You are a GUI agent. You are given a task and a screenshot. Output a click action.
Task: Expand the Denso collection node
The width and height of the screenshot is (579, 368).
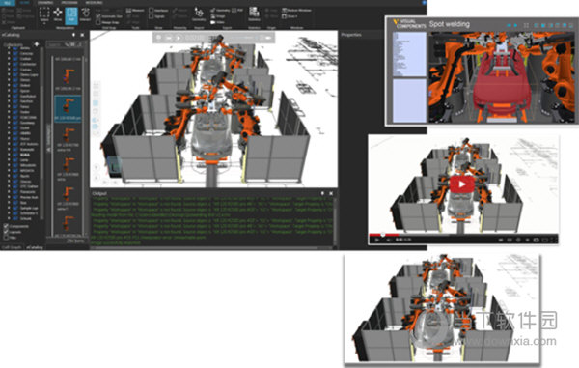(x=9, y=80)
